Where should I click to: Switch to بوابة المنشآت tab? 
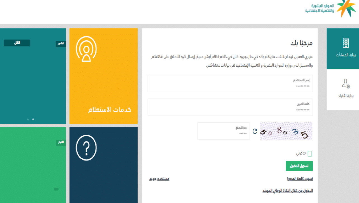coord(343,49)
